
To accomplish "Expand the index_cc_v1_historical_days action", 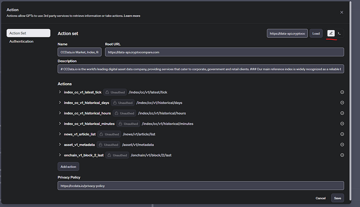I will click(60, 102).
